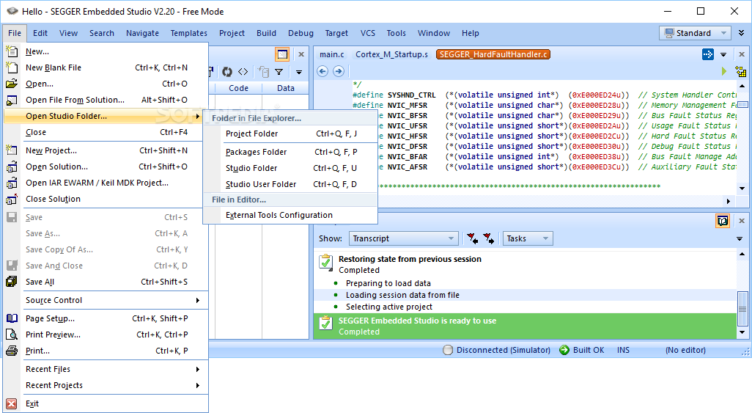Click 'Restoring state from previous session' entry
752x413 pixels.
[410, 259]
